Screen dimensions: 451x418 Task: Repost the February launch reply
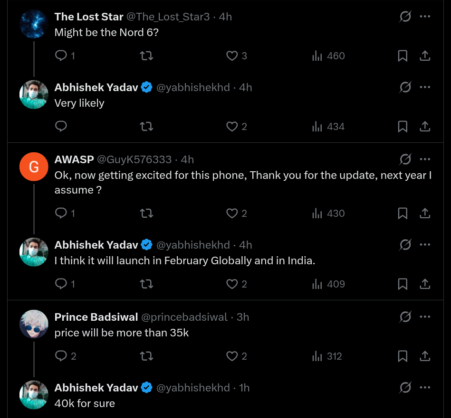click(146, 284)
